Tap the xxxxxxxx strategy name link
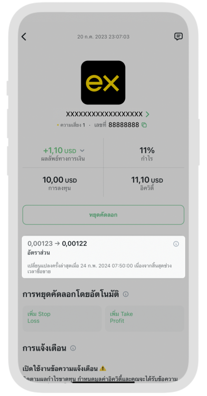207x396 pixels. pyautogui.click(x=104, y=114)
